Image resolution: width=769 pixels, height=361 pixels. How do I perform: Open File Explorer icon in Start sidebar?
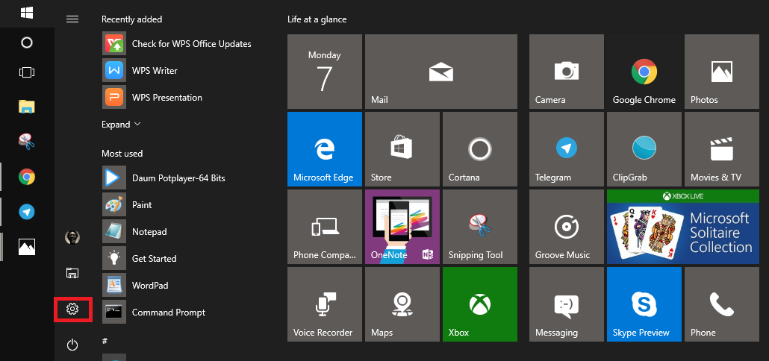coord(72,273)
